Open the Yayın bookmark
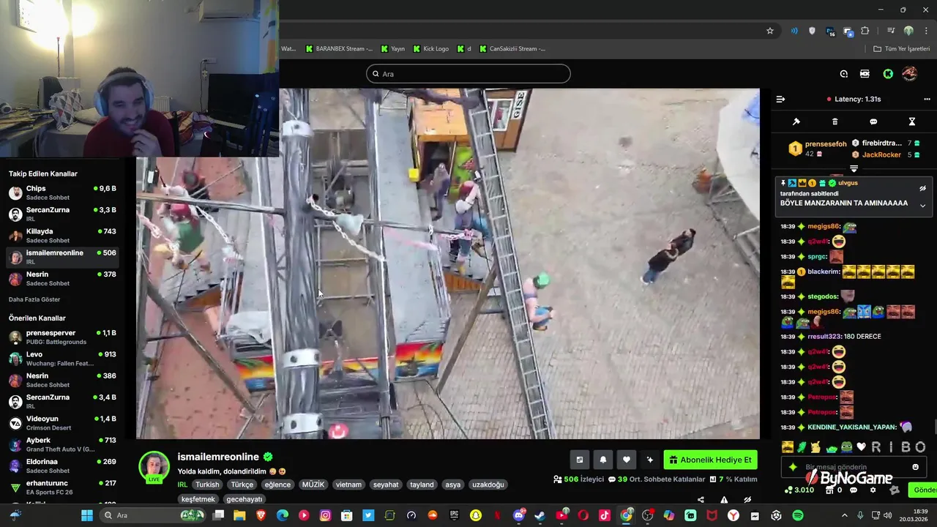 (392, 49)
